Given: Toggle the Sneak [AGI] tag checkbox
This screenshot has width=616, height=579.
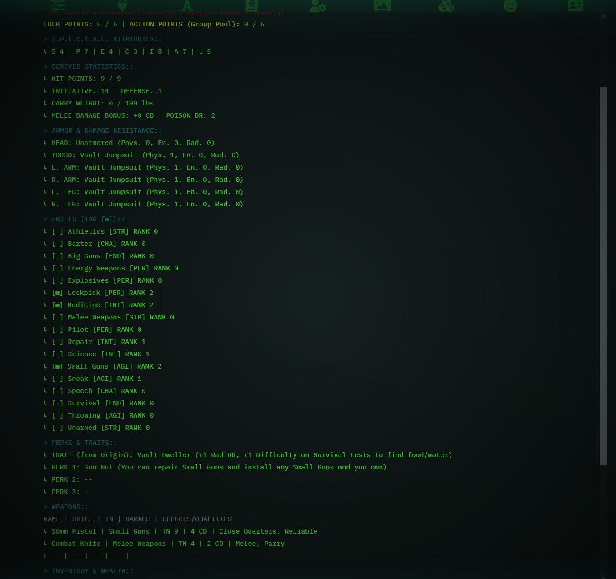Looking at the screenshot, I should [58, 379].
